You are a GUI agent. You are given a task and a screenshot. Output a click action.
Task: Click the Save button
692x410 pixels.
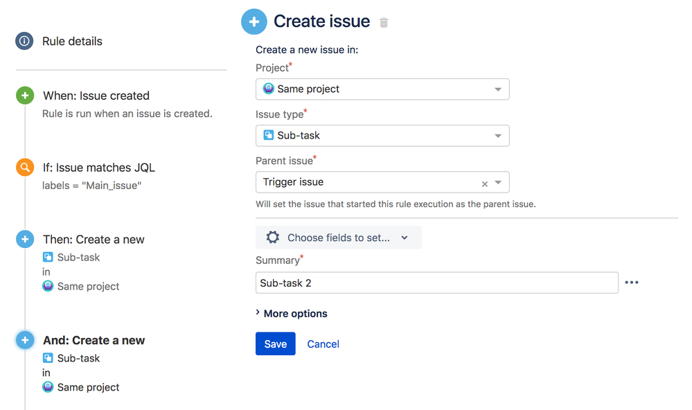(275, 344)
